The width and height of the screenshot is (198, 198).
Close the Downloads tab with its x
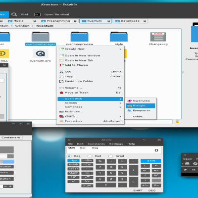click(x=145, y=21)
